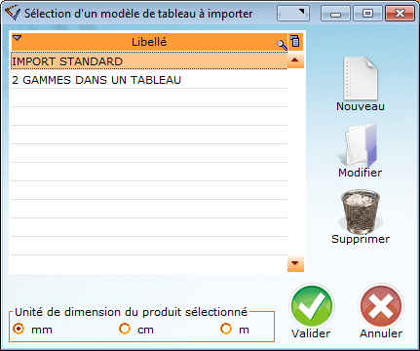Screen dimensions: 420x351
Task: Click the scroll down arrow of the list
Action: (295, 263)
